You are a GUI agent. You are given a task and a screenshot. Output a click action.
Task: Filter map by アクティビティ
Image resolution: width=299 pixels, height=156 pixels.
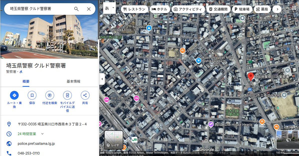188,9
